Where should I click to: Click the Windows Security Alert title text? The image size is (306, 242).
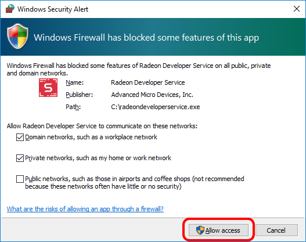point(53,9)
